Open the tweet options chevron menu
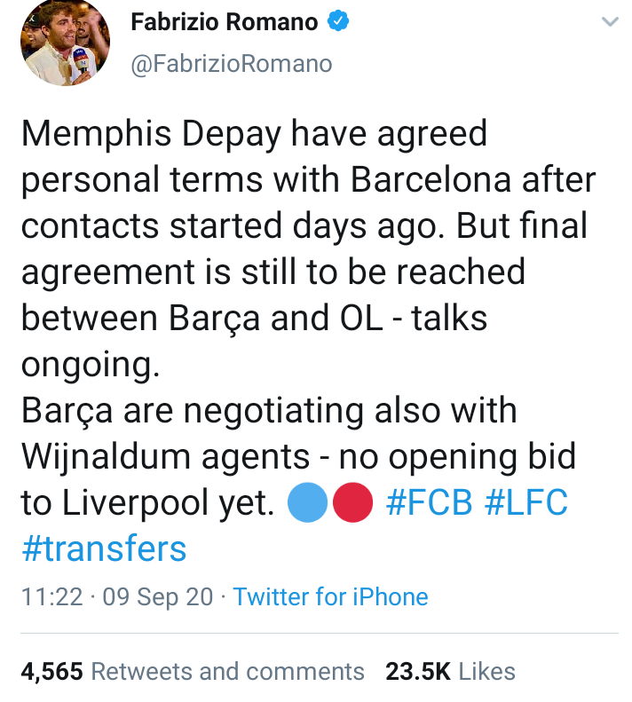Image resolution: width=632 pixels, height=702 pixels. 609,22
